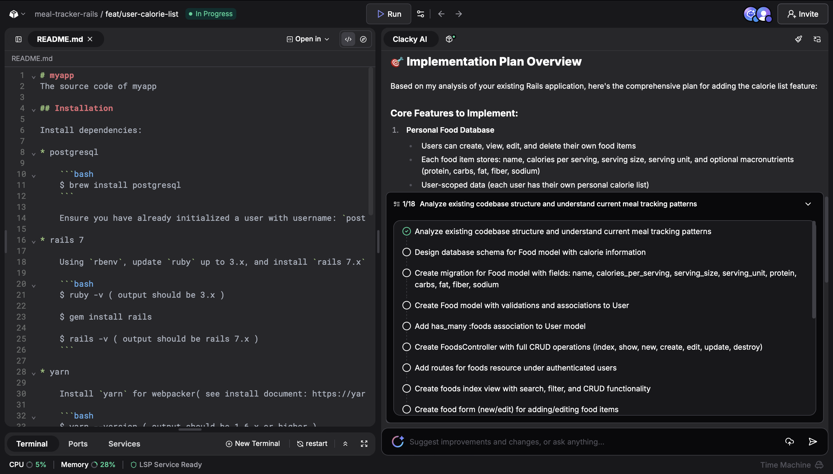
Task: Fold line 10 bash code block
Action: pyautogui.click(x=34, y=176)
